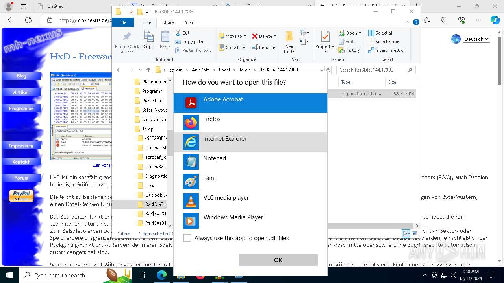Screen dimensions: 504x283
Task: Click Copy path in the ribbon
Action: (189, 42)
